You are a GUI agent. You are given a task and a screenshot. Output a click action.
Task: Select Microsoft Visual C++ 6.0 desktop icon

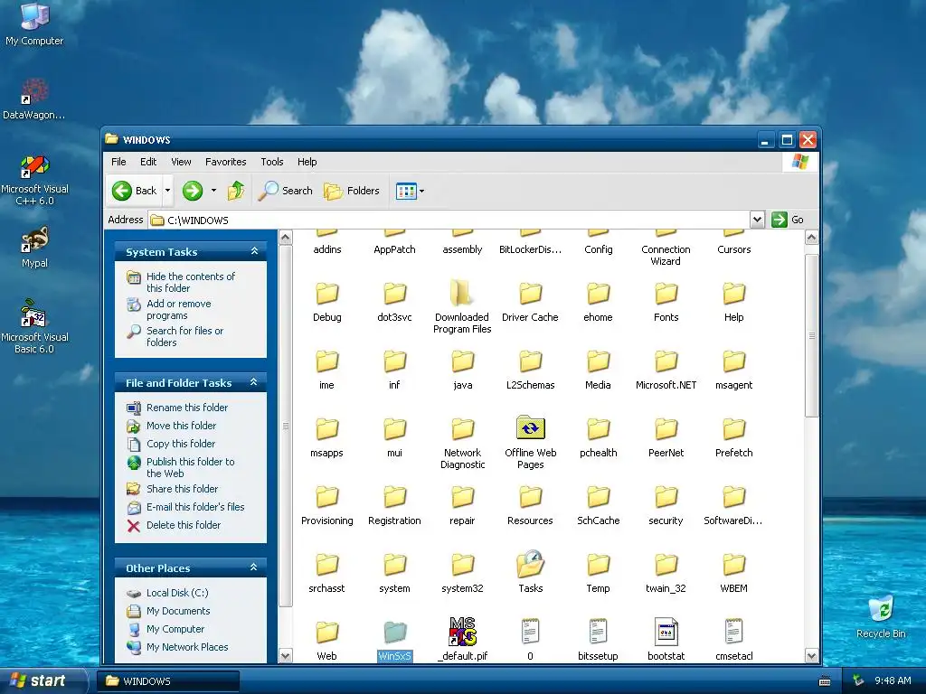(34, 166)
